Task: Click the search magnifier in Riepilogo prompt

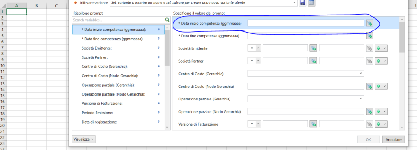Action: (x=167, y=20)
